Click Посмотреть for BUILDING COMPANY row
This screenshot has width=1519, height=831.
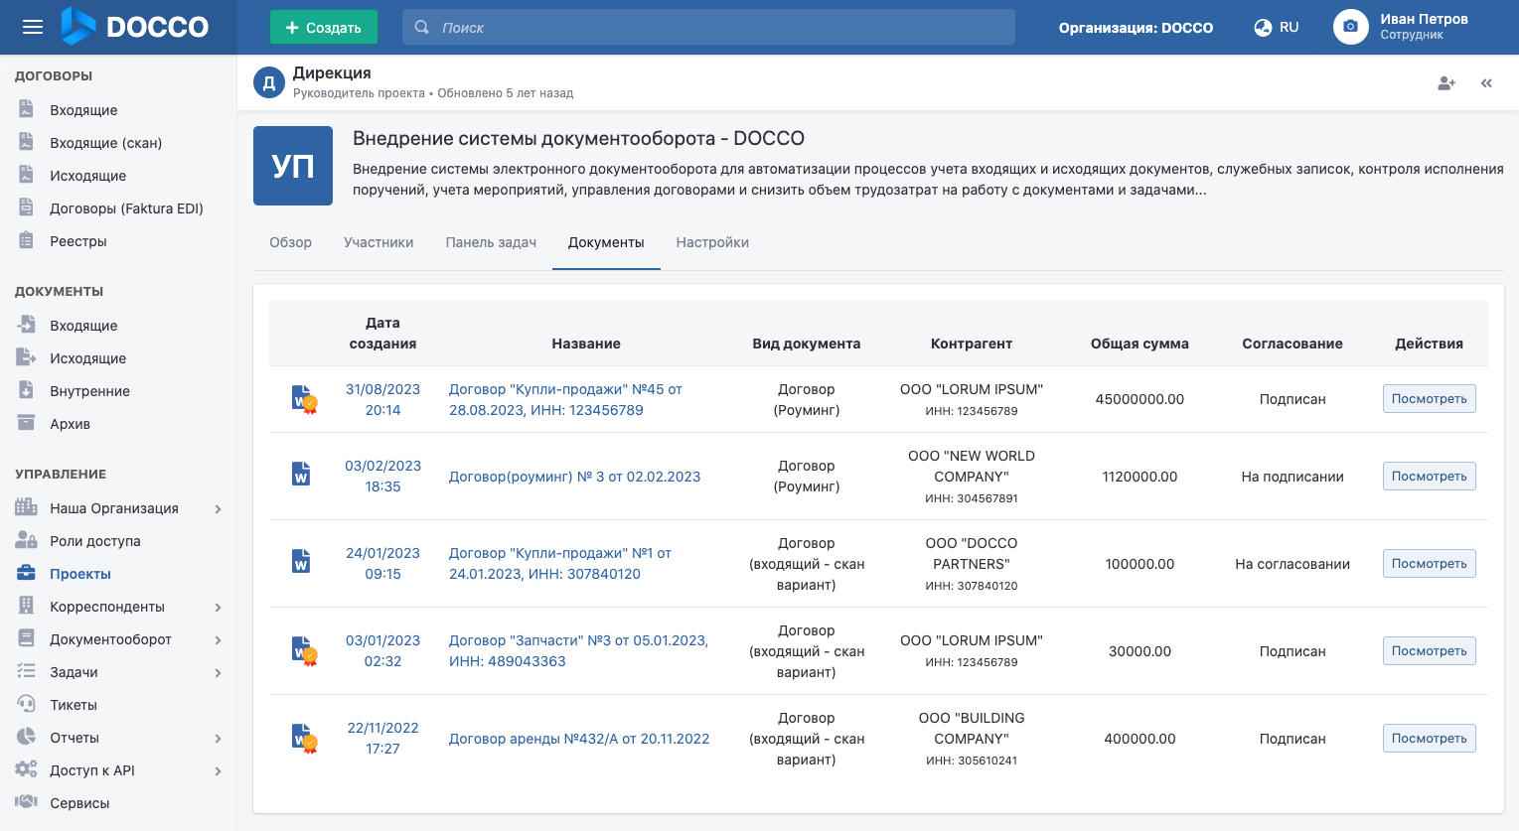[1429, 739]
